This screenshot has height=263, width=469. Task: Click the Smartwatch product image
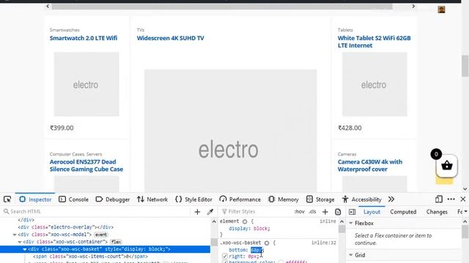point(86,84)
